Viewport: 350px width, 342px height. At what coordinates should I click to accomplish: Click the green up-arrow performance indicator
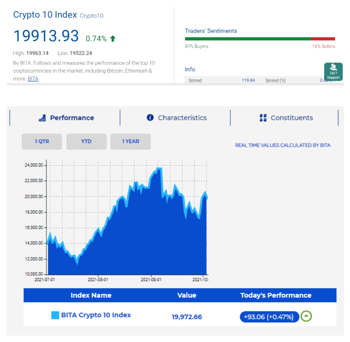[x=306, y=316]
